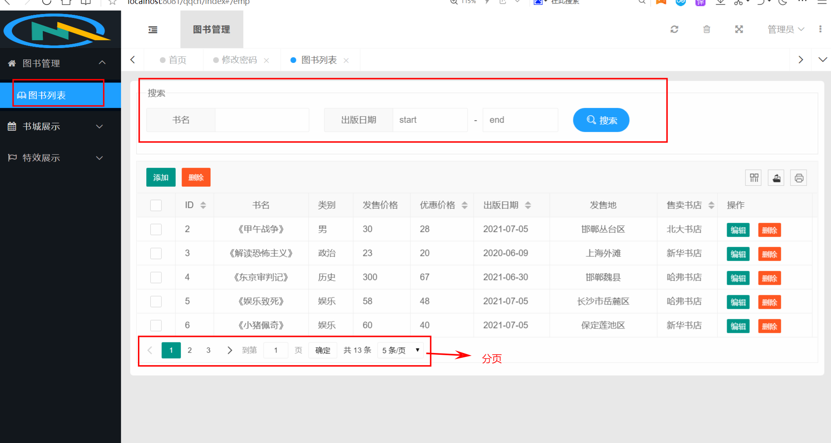Open the vertical dots more menu
The height and width of the screenshot is (443, 831).
(820, 29)
